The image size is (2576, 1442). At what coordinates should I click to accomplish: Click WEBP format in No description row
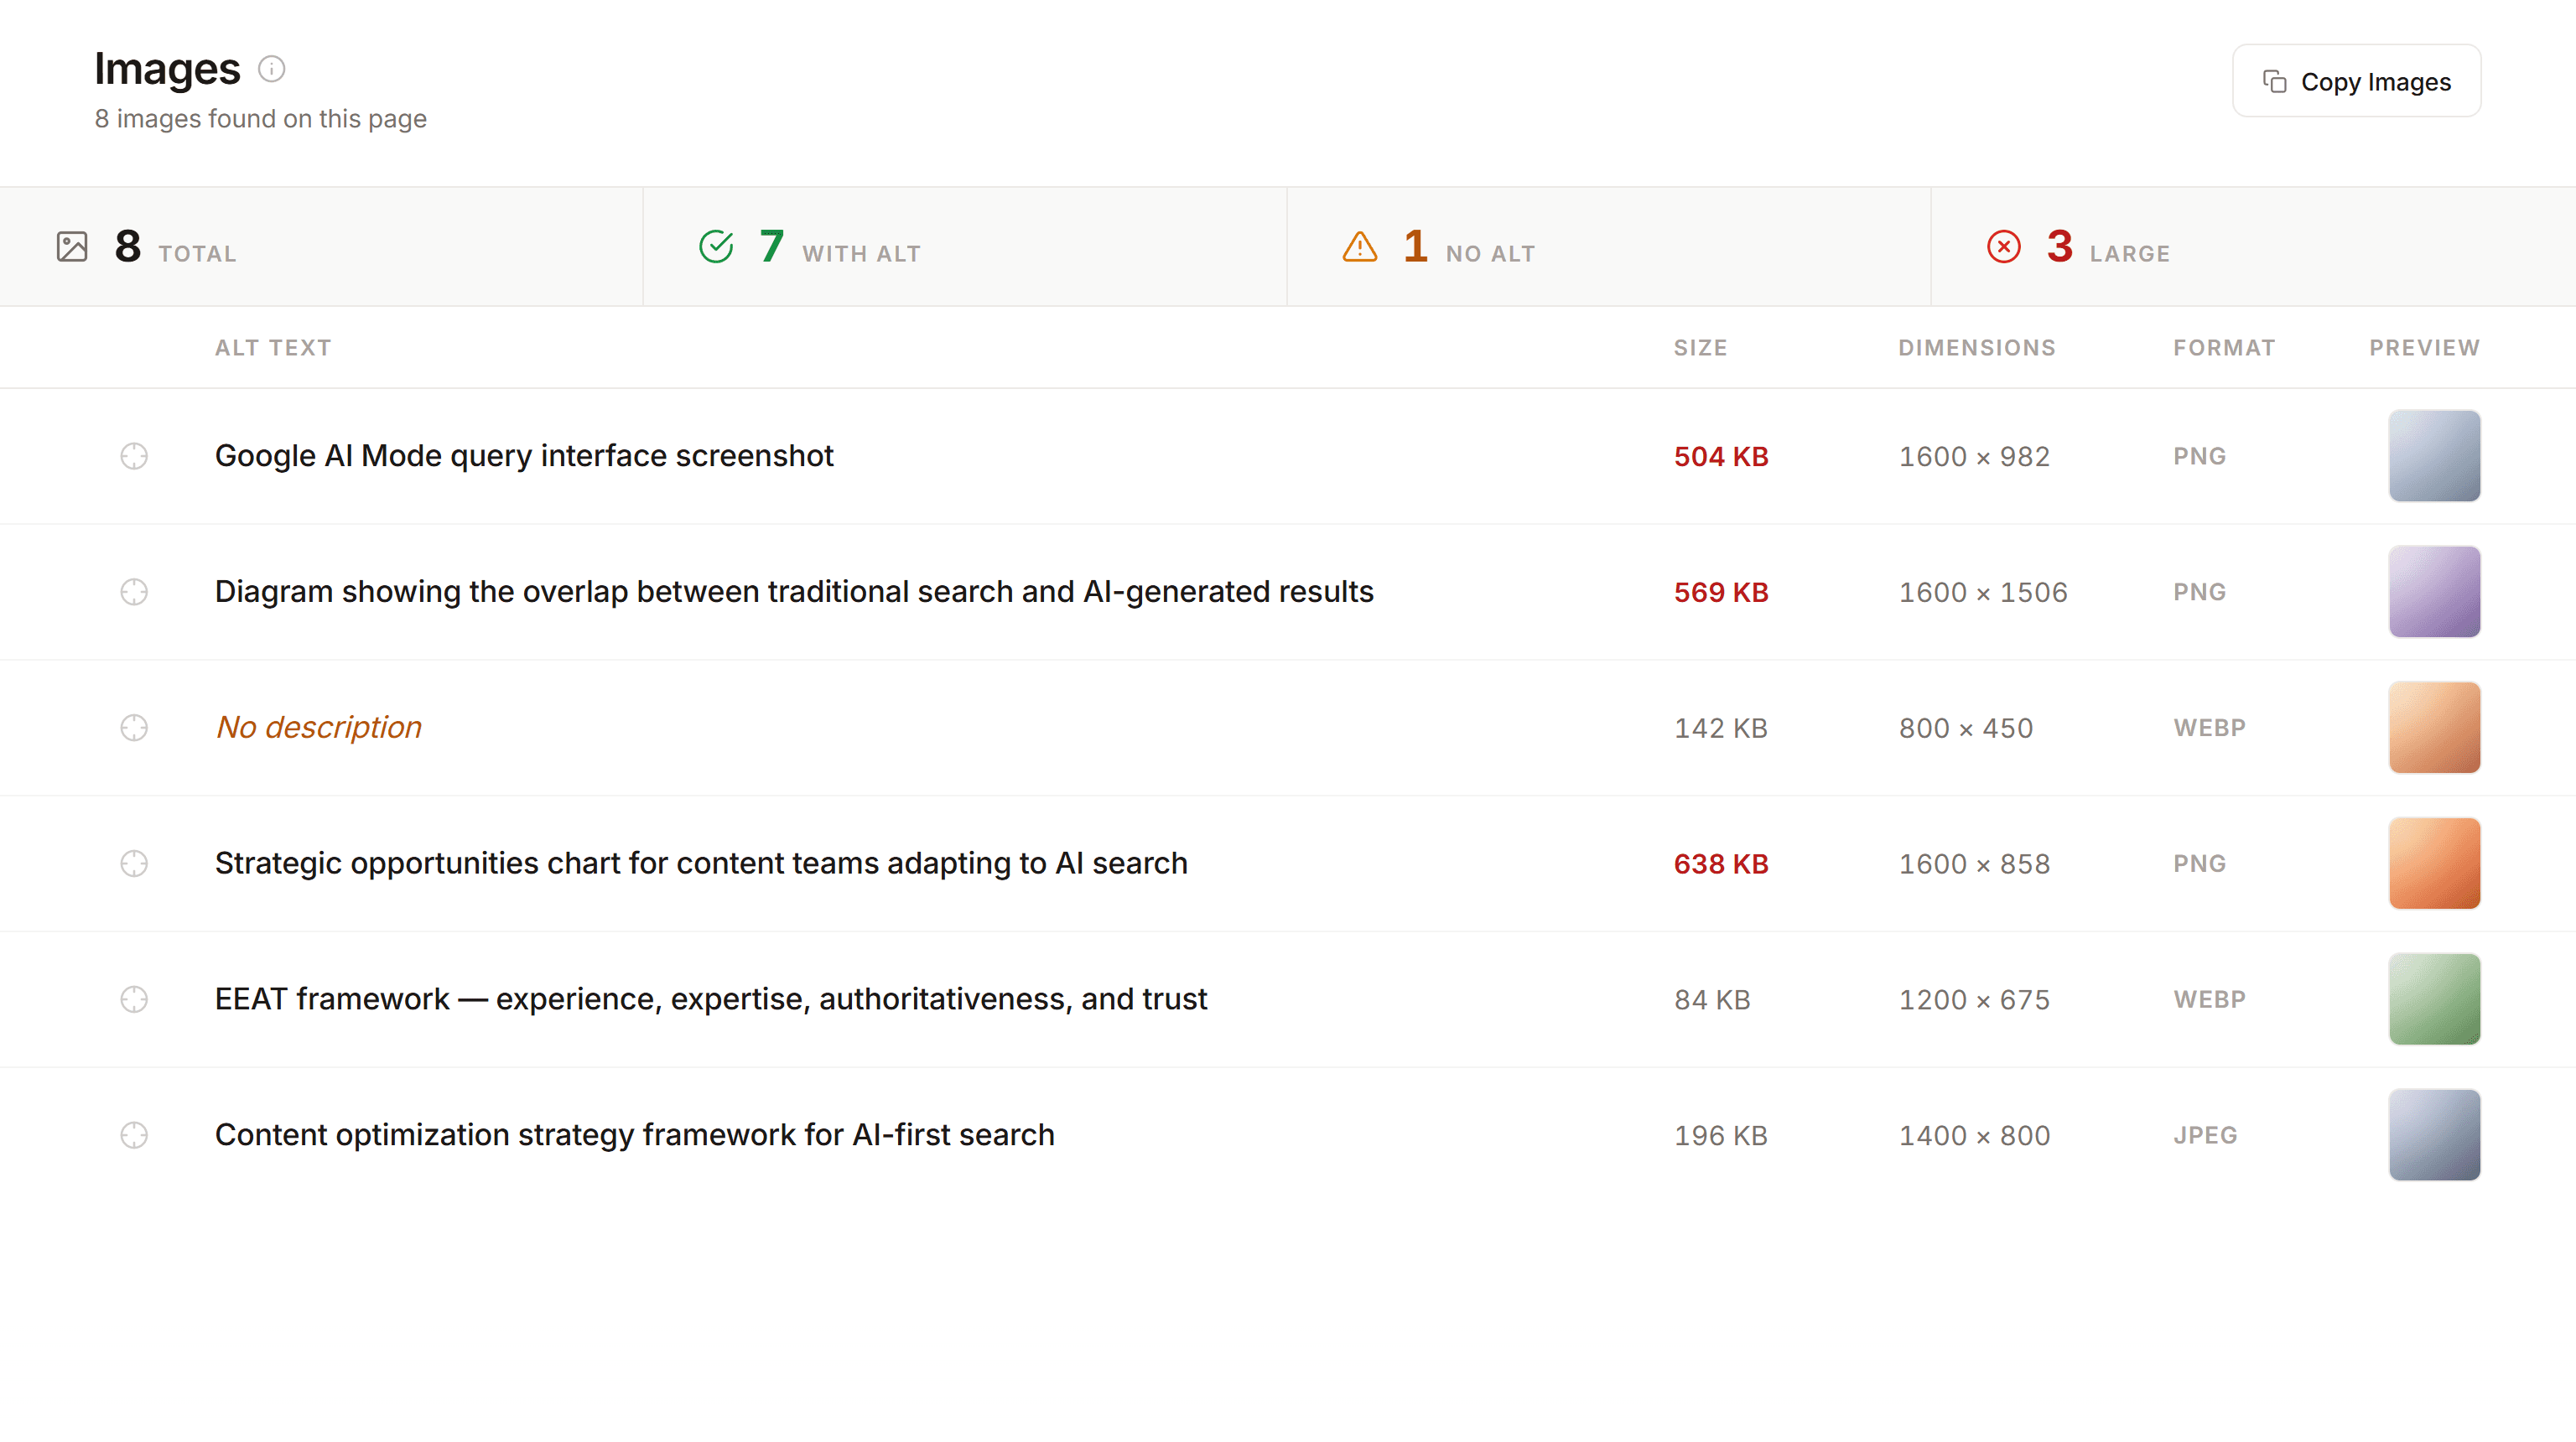2209,728
